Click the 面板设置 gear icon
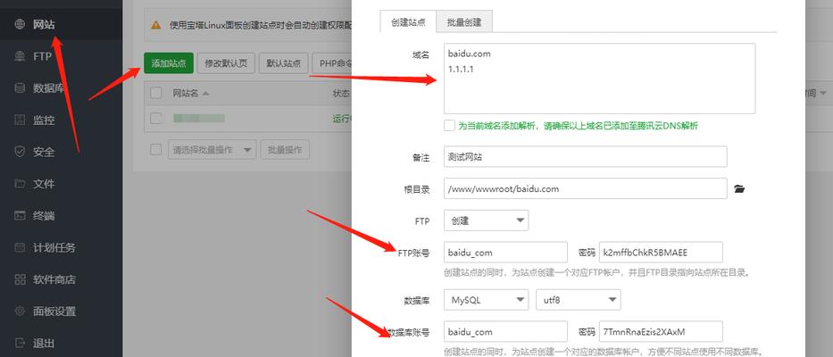This screenshot has width=833, height=357. click(x=20, y=311)
